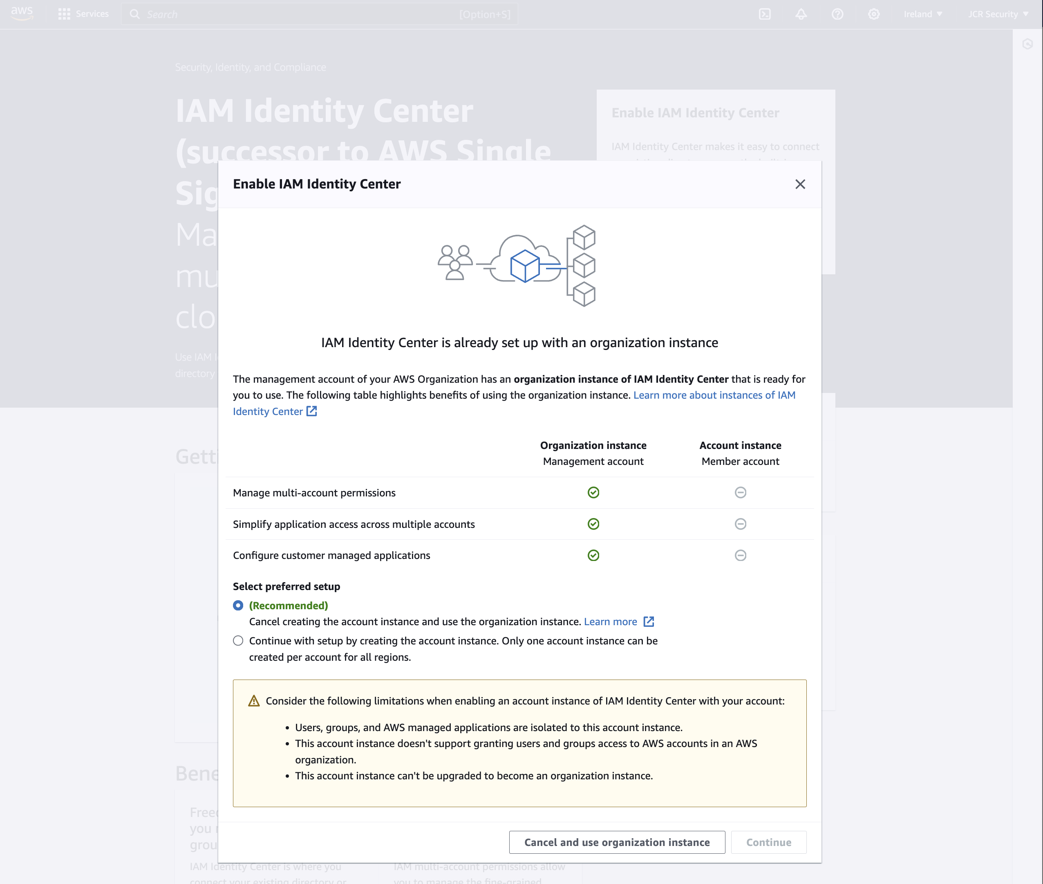The image size is (1043, 884).
Task: Select Continue with setup account instance option
Action: click(238, 641)
